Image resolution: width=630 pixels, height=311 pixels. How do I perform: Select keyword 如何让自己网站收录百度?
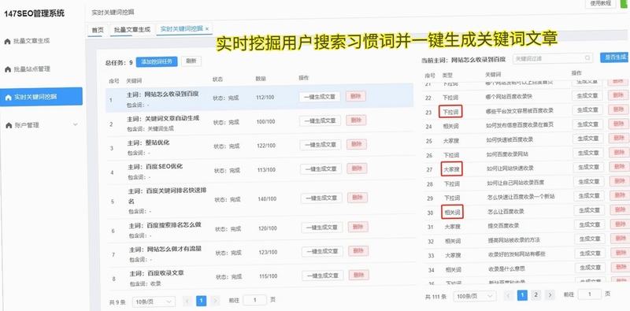tap(516, 183)
